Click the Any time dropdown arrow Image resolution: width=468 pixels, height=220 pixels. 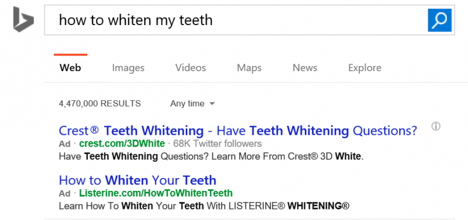212,104
